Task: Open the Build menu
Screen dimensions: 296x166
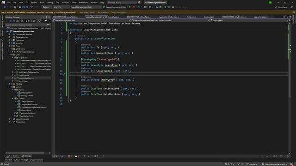Action: point(42,2)
